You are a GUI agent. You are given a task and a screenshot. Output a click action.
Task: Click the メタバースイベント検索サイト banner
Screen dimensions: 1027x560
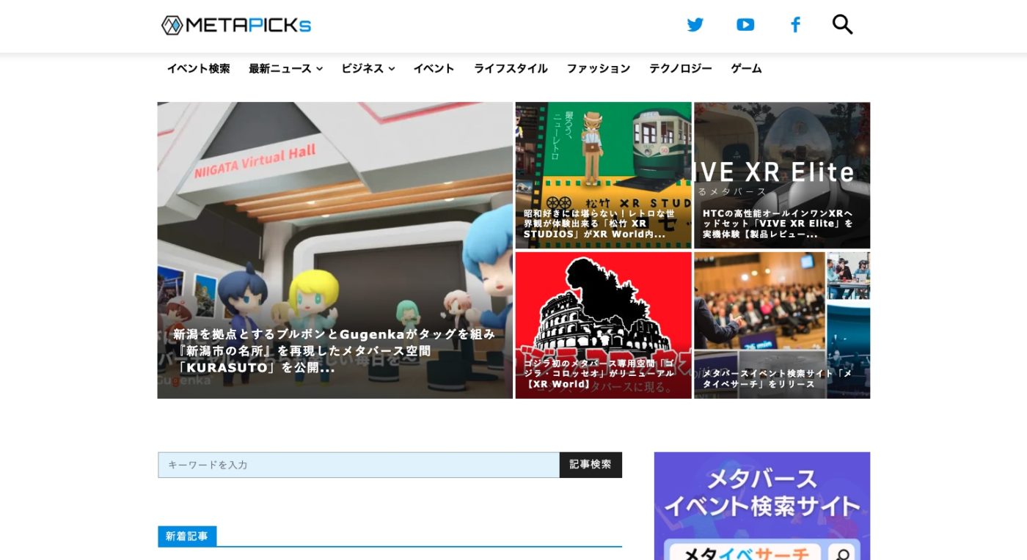(762, 506)
